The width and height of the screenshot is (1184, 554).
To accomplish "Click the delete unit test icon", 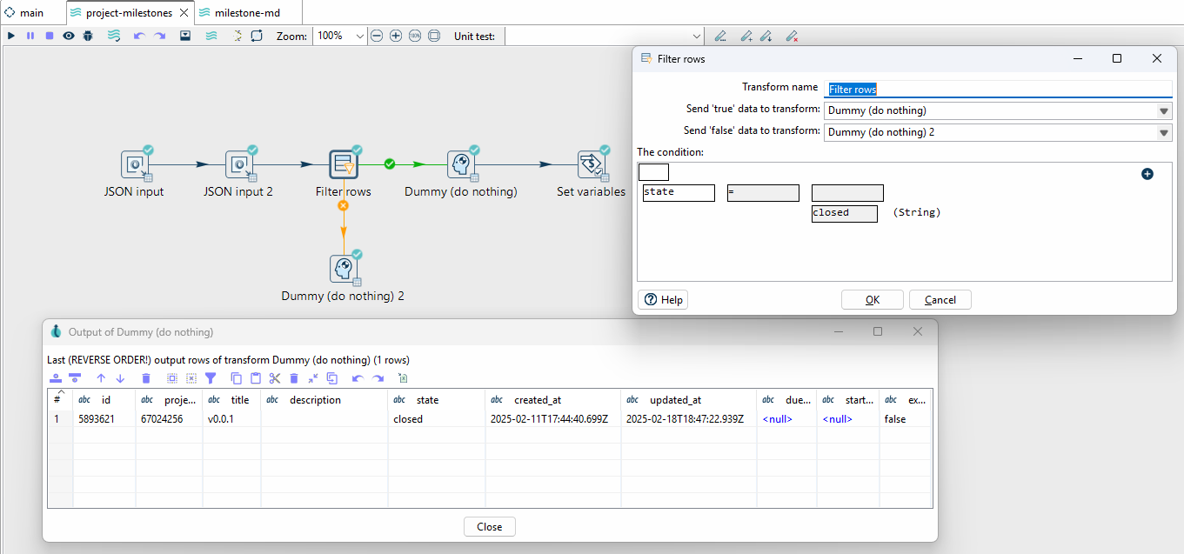I will point(792,36).
